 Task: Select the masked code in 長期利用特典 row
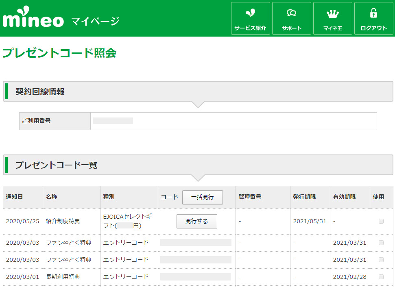(195, 277)
